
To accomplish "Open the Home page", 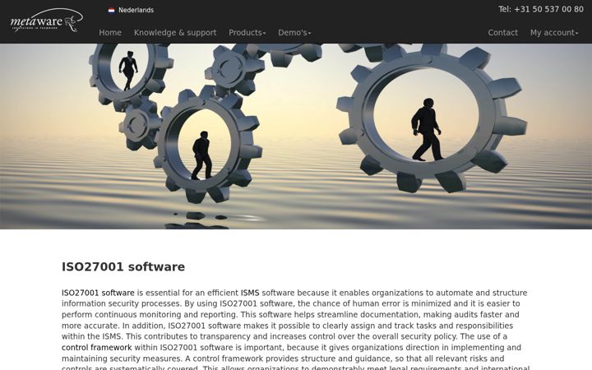I will point(110,32).
